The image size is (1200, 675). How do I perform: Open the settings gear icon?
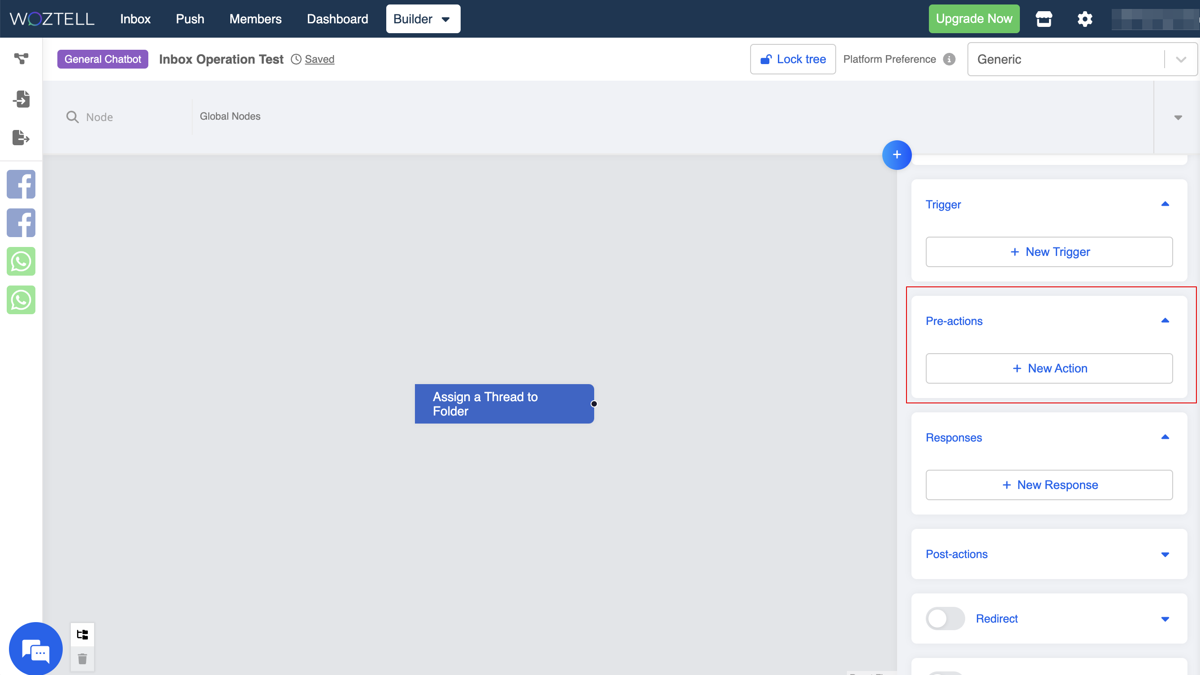pos(1084,19)
